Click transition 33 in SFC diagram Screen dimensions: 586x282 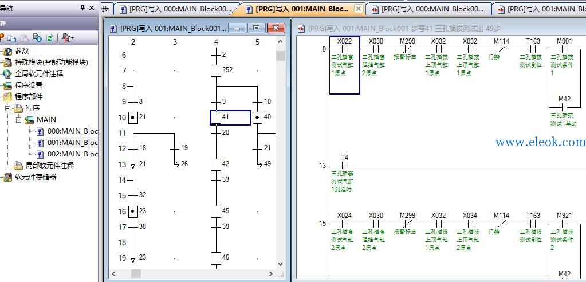pos(216,180)
